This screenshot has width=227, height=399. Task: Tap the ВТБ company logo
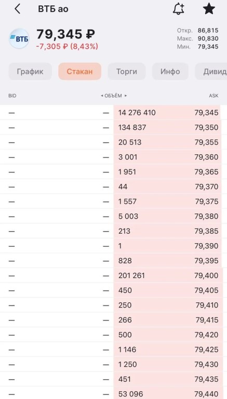click(19, 38)
